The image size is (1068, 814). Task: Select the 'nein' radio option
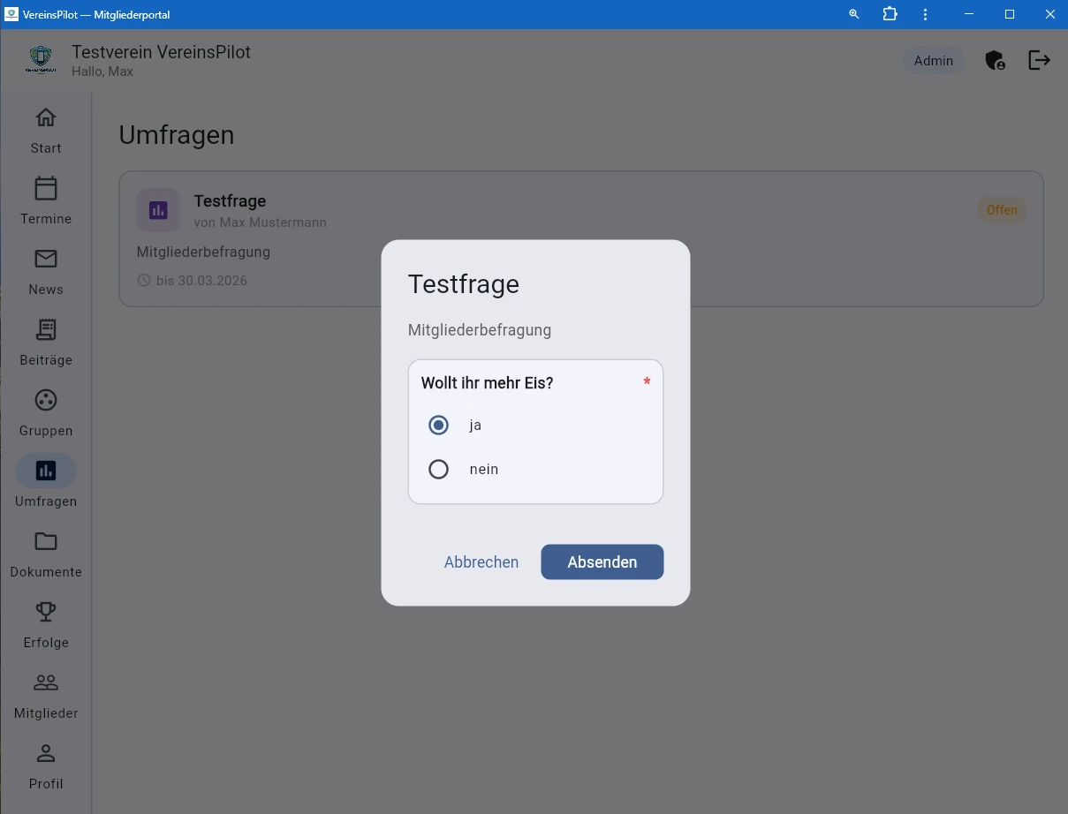pos(438,469)
